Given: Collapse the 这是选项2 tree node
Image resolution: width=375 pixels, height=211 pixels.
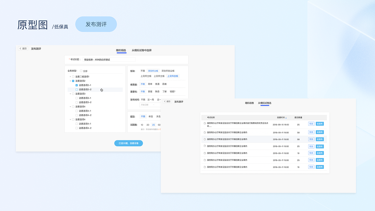Looking at the screenshot, I should (x=70, y=81).
